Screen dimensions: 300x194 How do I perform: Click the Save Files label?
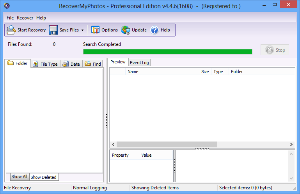pos(69,30)
